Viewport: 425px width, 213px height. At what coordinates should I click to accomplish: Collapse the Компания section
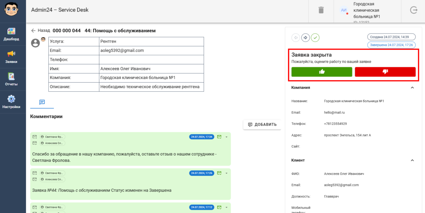412,88
